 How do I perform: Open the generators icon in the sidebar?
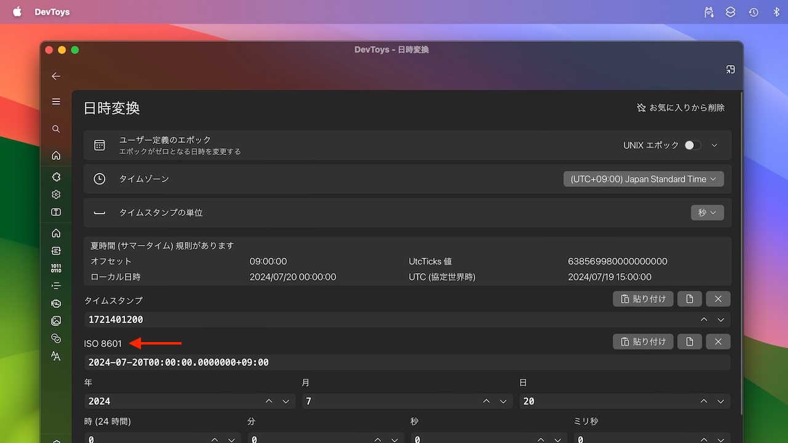tap(56, 303)
